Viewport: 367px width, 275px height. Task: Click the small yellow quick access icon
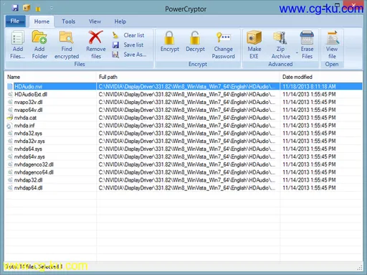[38, 9]
